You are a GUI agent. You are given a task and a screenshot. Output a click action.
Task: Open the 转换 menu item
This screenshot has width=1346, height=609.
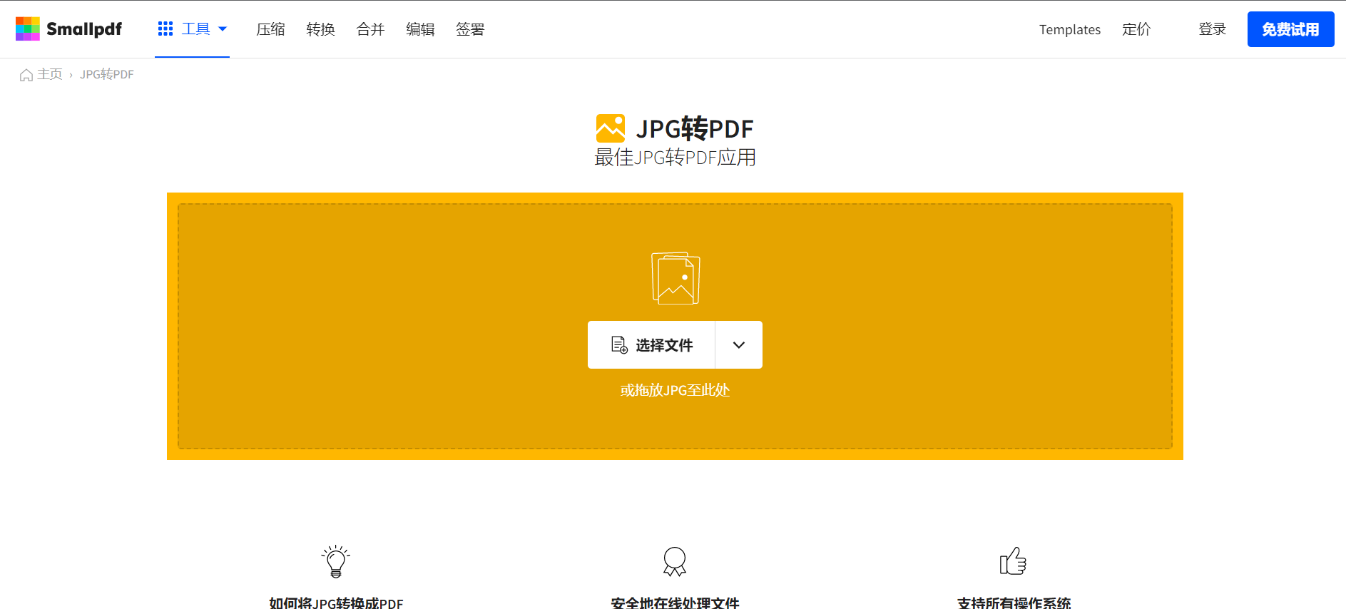pos(320,29)
